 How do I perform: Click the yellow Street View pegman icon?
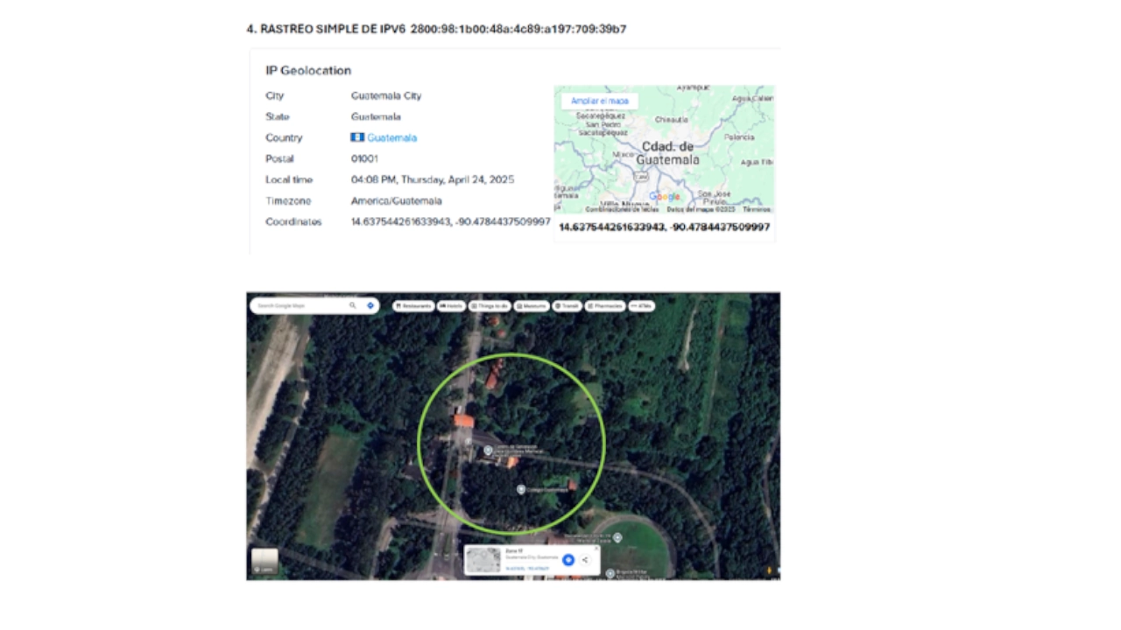(770, 570)
